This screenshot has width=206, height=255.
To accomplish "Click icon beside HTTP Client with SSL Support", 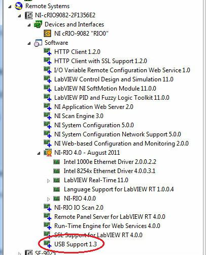I will (48, 61).
